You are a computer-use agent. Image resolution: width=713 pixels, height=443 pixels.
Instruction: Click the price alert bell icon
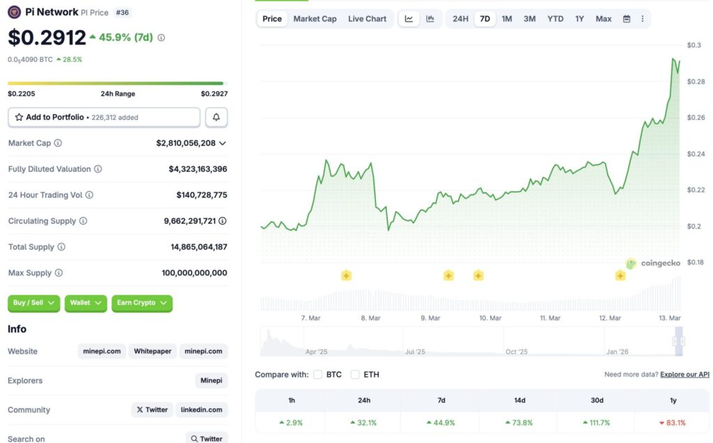coord(216,117)
